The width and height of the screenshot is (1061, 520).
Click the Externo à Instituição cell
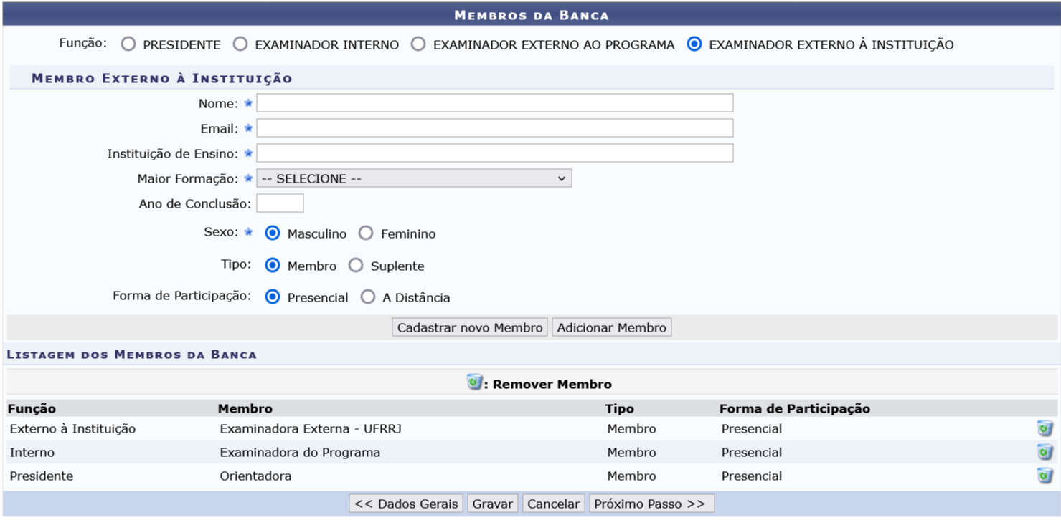(x=72, y=429)
